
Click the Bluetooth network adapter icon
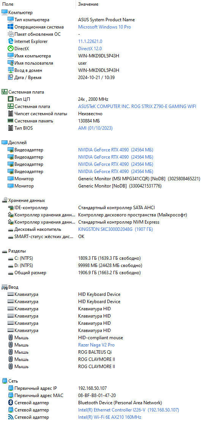pyautogui.click(x=11, y=402)
